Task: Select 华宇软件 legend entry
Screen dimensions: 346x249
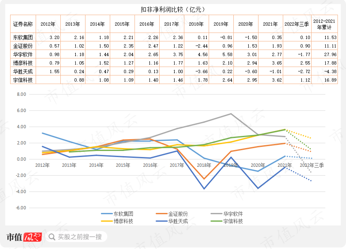Action: (226, 214)
